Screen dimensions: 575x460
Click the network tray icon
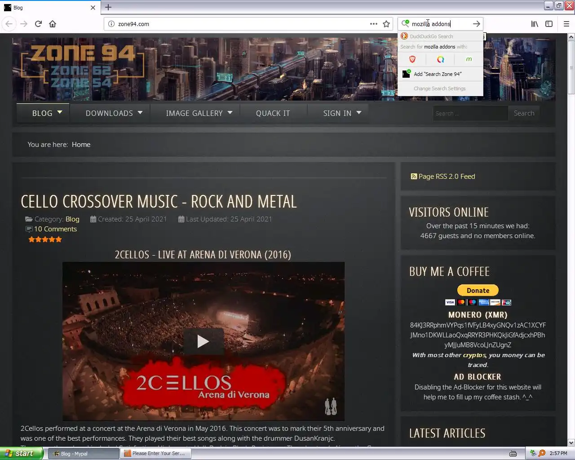point(533,453)
